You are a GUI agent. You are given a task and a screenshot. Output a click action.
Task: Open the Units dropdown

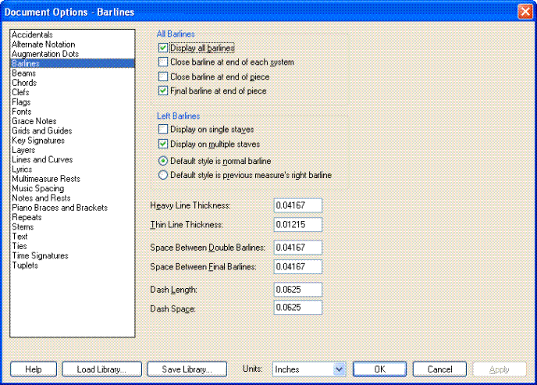pos(339,369)
